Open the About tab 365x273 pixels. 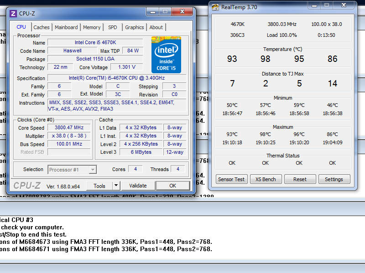[x=156, y=27]
